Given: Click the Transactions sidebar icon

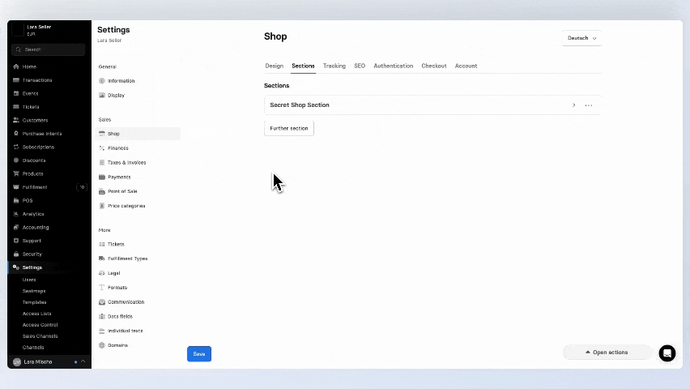Looking at the screenshot, I should click(16, 80).
